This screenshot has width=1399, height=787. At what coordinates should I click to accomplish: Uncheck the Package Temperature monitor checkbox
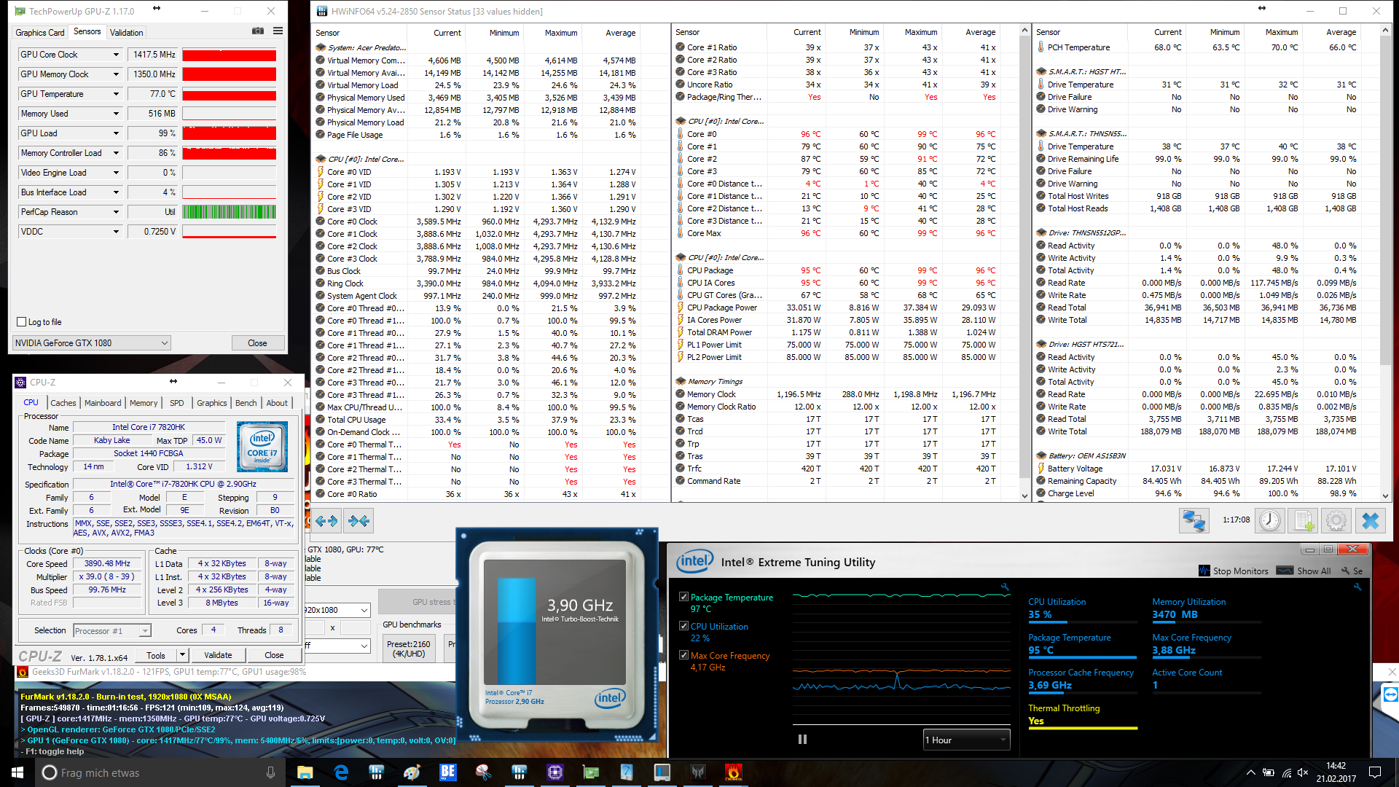683,597
